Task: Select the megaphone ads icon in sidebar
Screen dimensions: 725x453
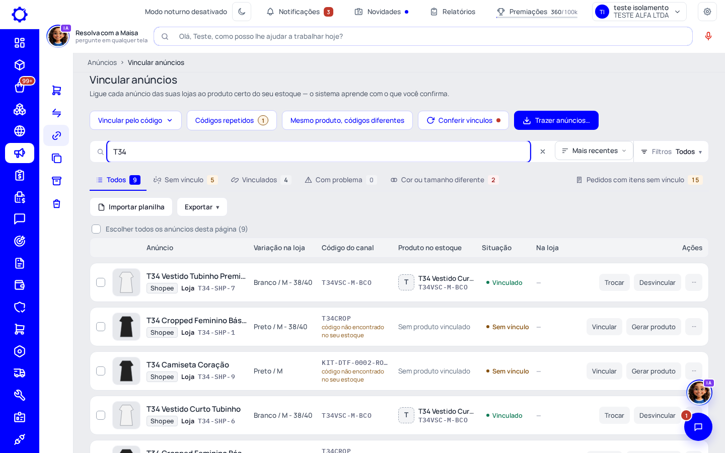Action: (x=20, y=153)
